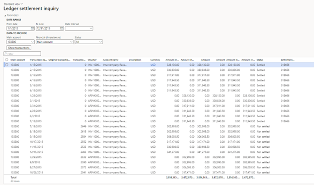
Task: Collapse the Parameters section triangle
Action: tap(5, 16)
